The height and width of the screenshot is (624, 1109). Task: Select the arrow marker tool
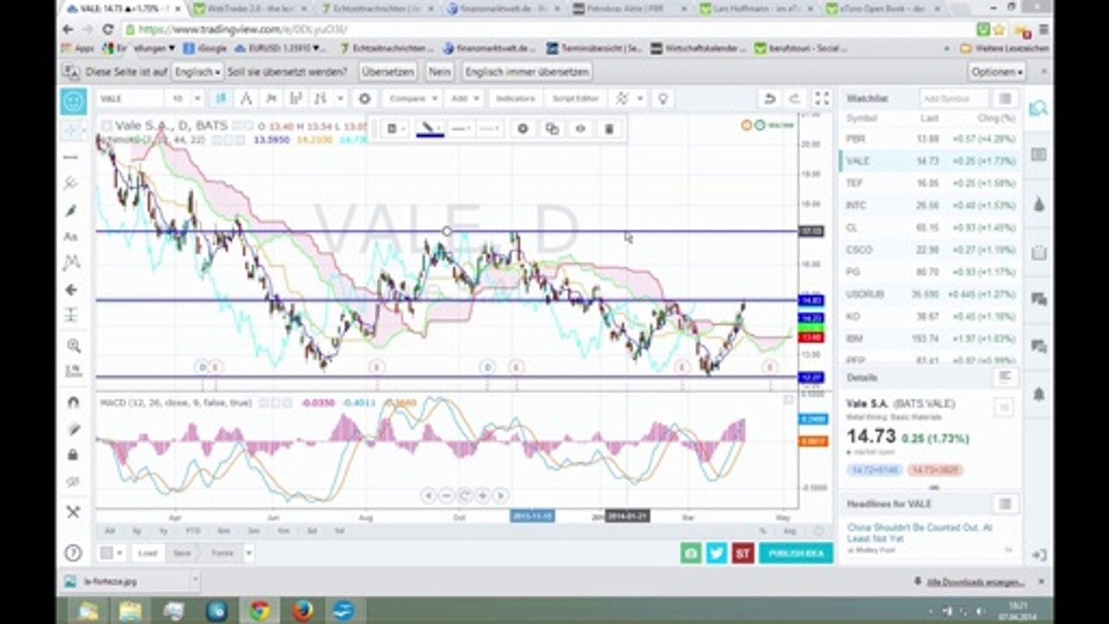point(72,289)
